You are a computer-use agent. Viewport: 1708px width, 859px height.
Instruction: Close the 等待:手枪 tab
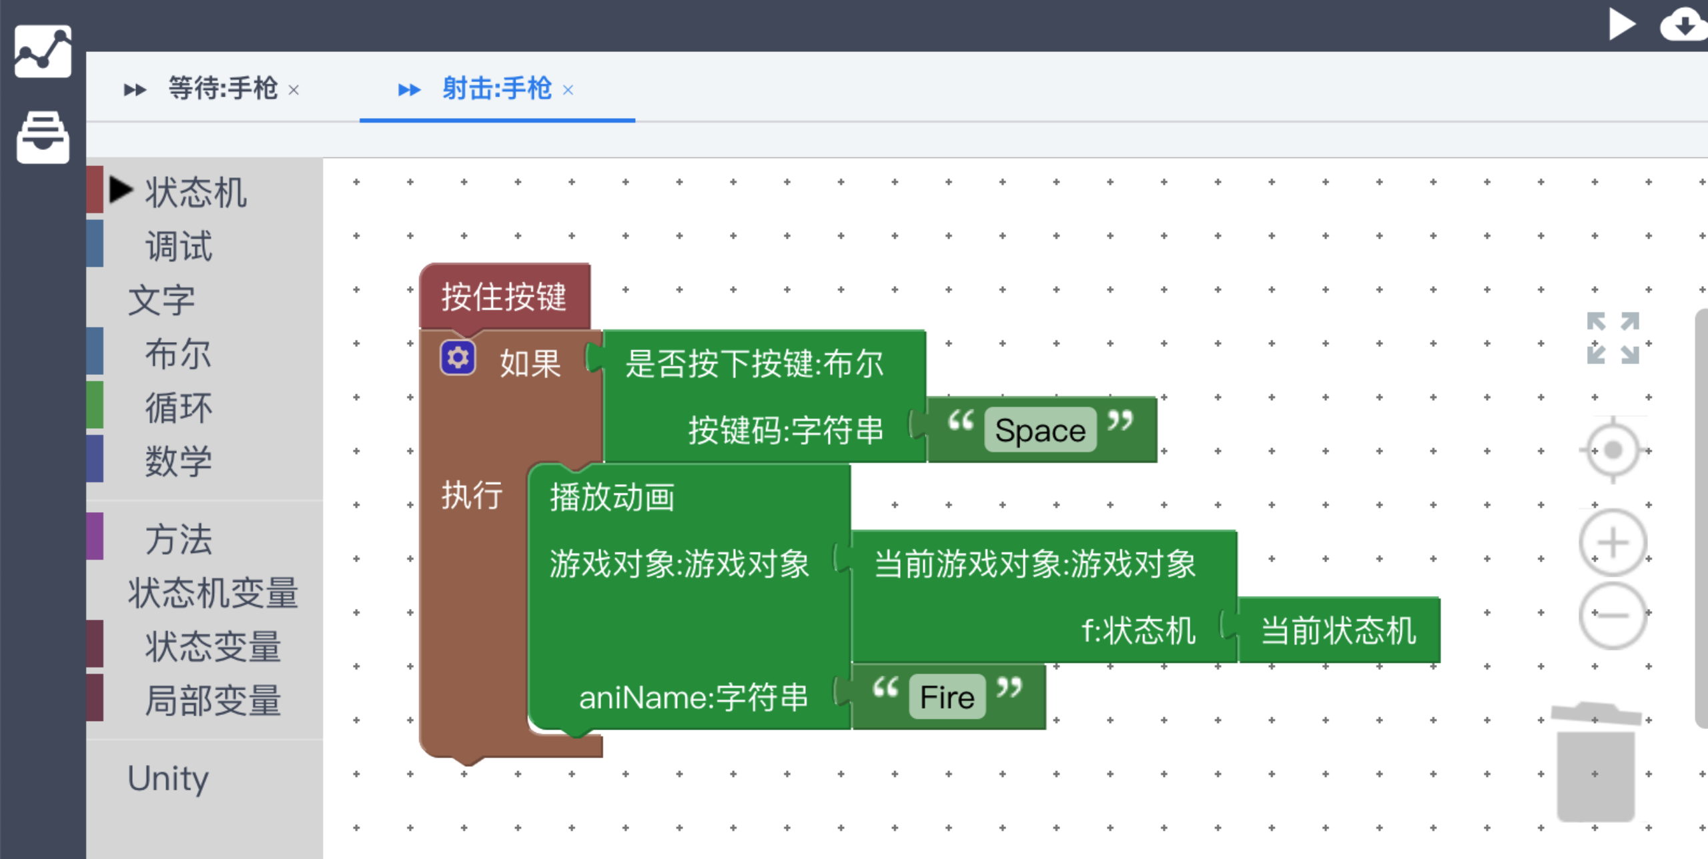point(294,90)
